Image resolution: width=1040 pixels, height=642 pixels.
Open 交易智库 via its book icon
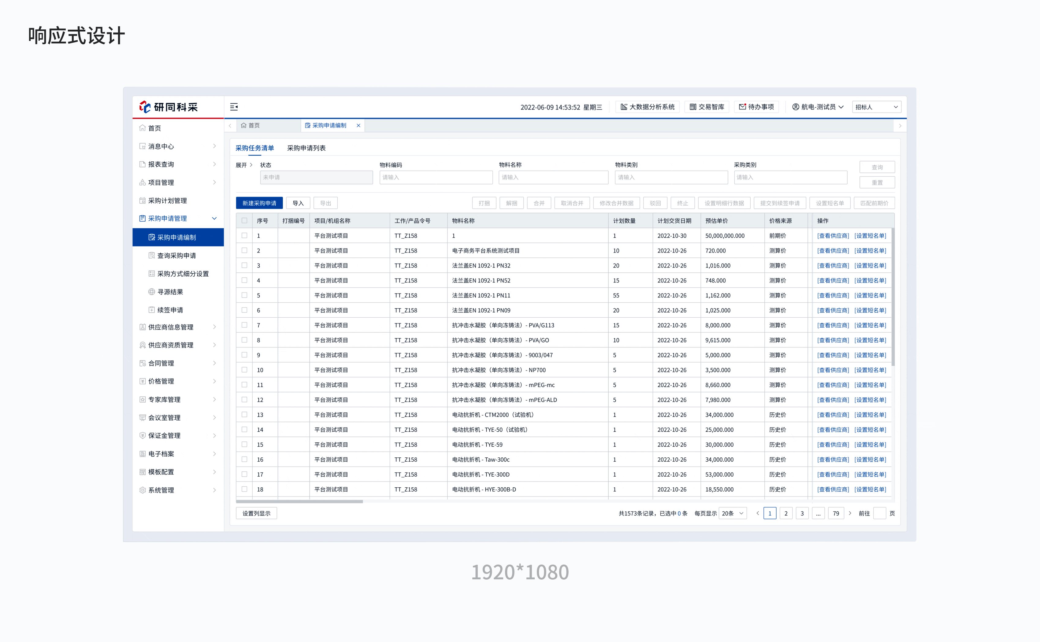click(693, 107)
